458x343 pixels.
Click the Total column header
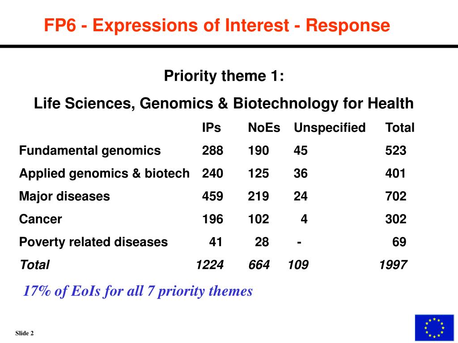tap(400, 128)
